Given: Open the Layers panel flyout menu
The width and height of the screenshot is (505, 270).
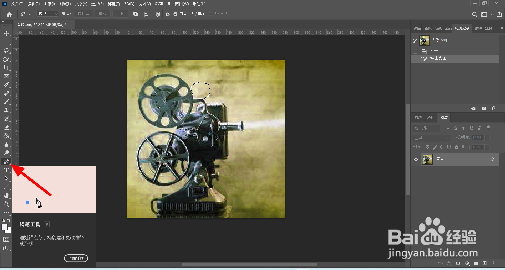Looking at the screenshot, I should pos(502,117).
